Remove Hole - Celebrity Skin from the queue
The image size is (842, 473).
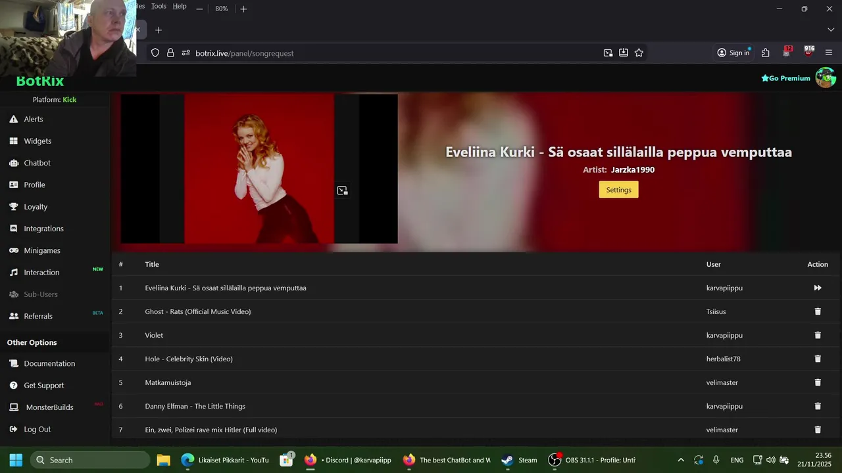pyautogui.click(x=818, y=359)
